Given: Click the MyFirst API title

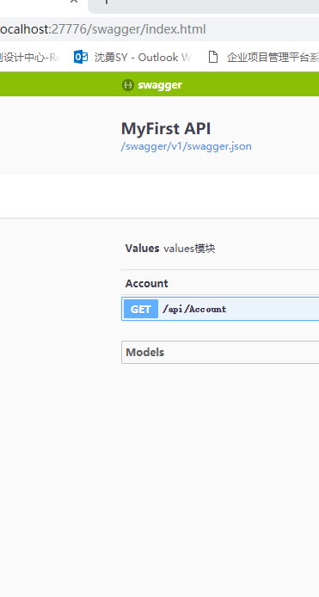Looking at the screenshot, I should pos(166,129).
